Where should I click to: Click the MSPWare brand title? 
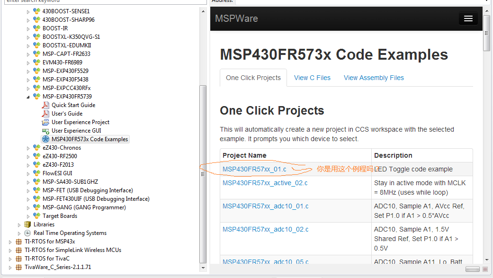click(x=236, y=18)
